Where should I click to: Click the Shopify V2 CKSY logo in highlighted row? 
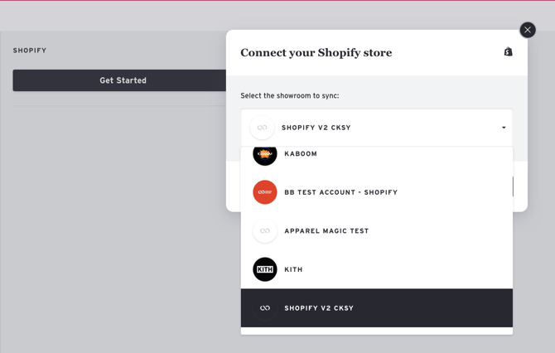(x=265, y=308)
